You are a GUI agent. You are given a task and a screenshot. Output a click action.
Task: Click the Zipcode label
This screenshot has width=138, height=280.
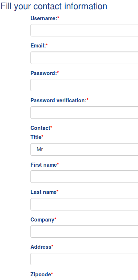click(x=41, y=274)
